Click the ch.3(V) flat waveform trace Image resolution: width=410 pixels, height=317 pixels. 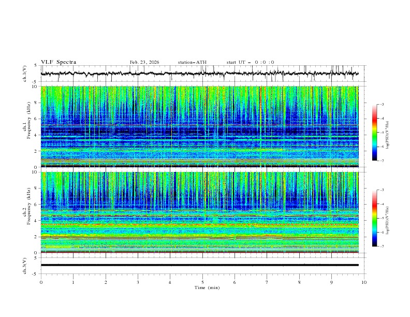tap(199, 265)
